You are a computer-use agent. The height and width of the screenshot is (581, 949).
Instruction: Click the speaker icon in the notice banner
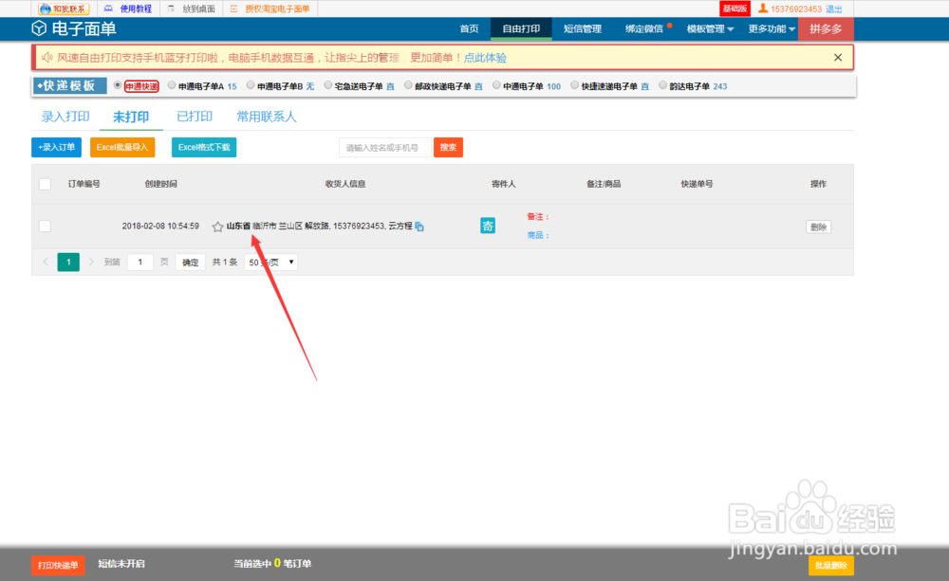47,58
